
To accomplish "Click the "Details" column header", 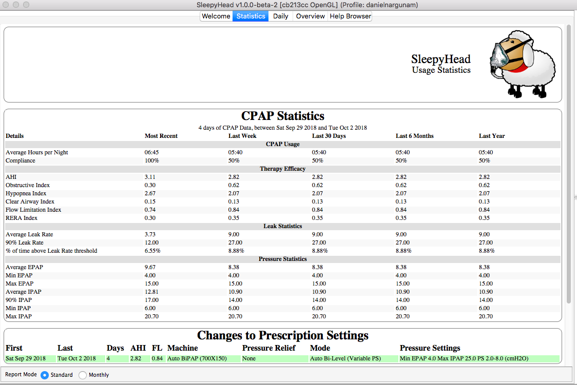I will [x=15, y=136].
